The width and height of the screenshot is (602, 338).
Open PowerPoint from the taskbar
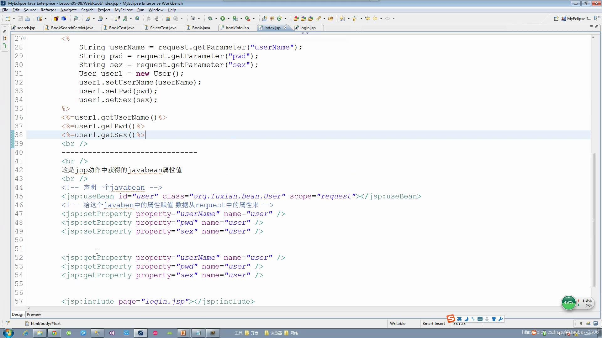click(183, 333)
